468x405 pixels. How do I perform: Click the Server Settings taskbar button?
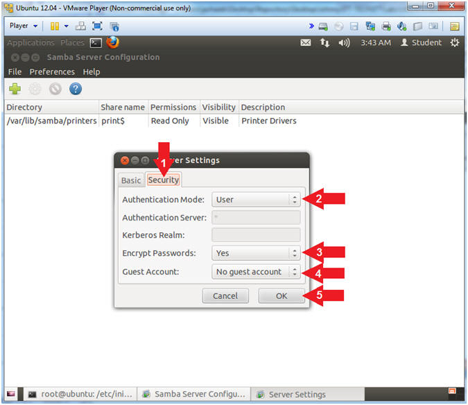click(x=307, y=395)
